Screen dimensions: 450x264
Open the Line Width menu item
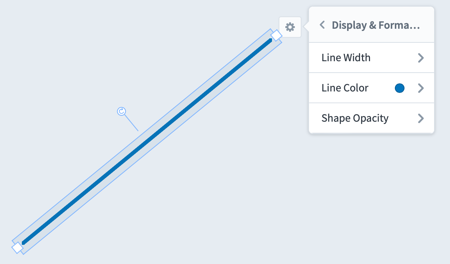(x=371, y=58)
